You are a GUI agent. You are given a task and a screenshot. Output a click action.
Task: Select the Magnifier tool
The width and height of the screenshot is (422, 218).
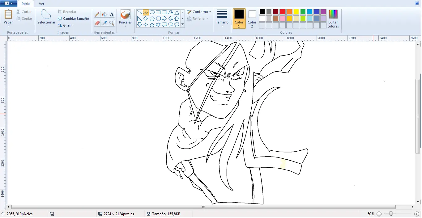click(x=112, y=23)
